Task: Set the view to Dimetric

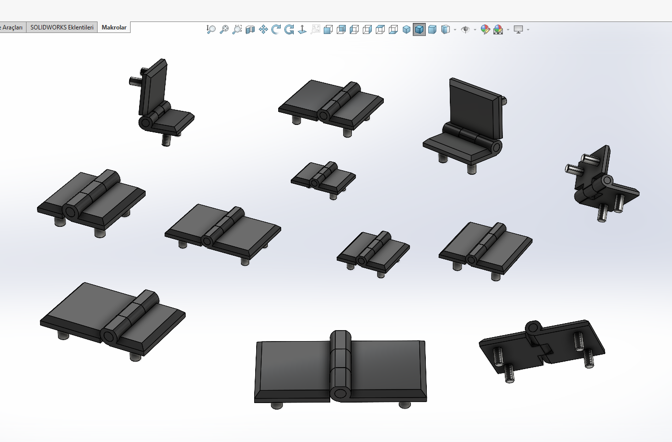Action: coord(432,29)
